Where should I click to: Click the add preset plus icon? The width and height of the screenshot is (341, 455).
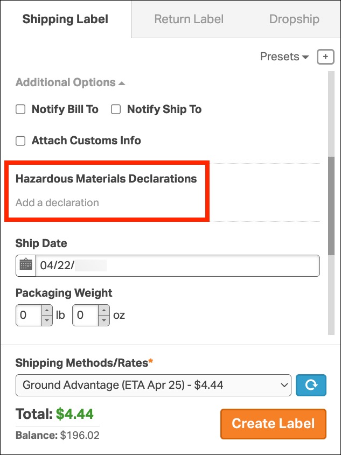(x=325, y=57)
